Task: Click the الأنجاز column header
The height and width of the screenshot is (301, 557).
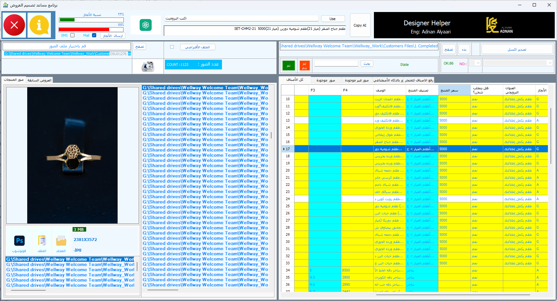Action: click(542, 90)
